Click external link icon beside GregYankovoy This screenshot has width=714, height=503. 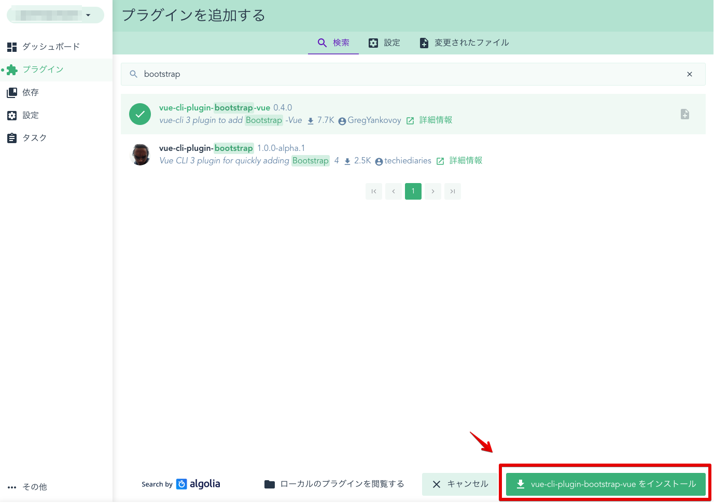pyautogui.click(x=410, y=121)
